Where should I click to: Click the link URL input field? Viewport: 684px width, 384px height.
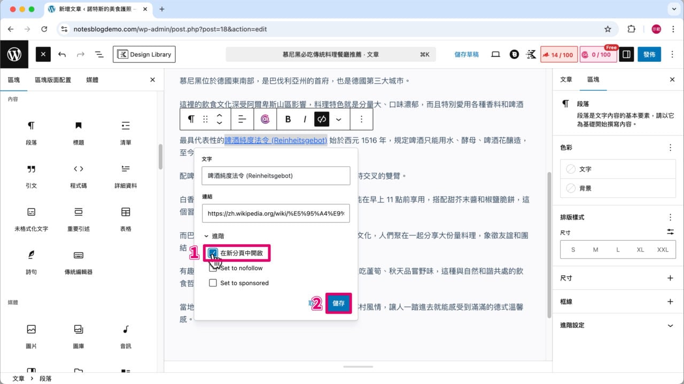point(276,213)
